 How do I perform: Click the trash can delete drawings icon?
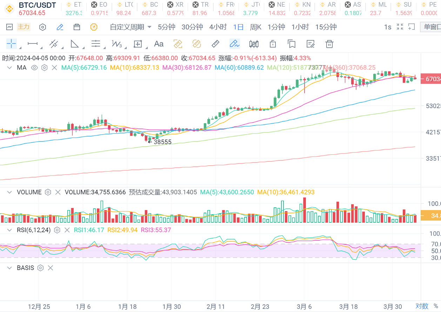click(x=329, y=44)
